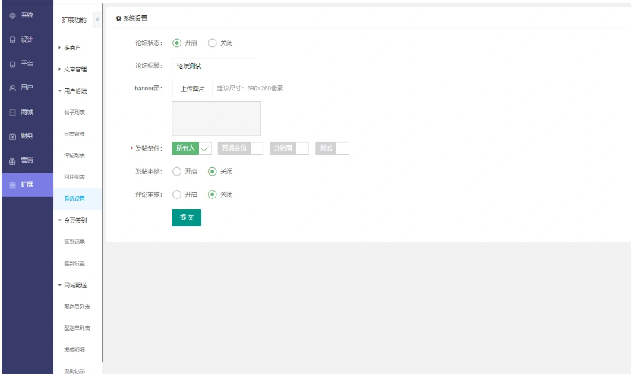631x374 pixels.
Task: Set 论坛状态 to 开启
Action: (x=177, y=43)
